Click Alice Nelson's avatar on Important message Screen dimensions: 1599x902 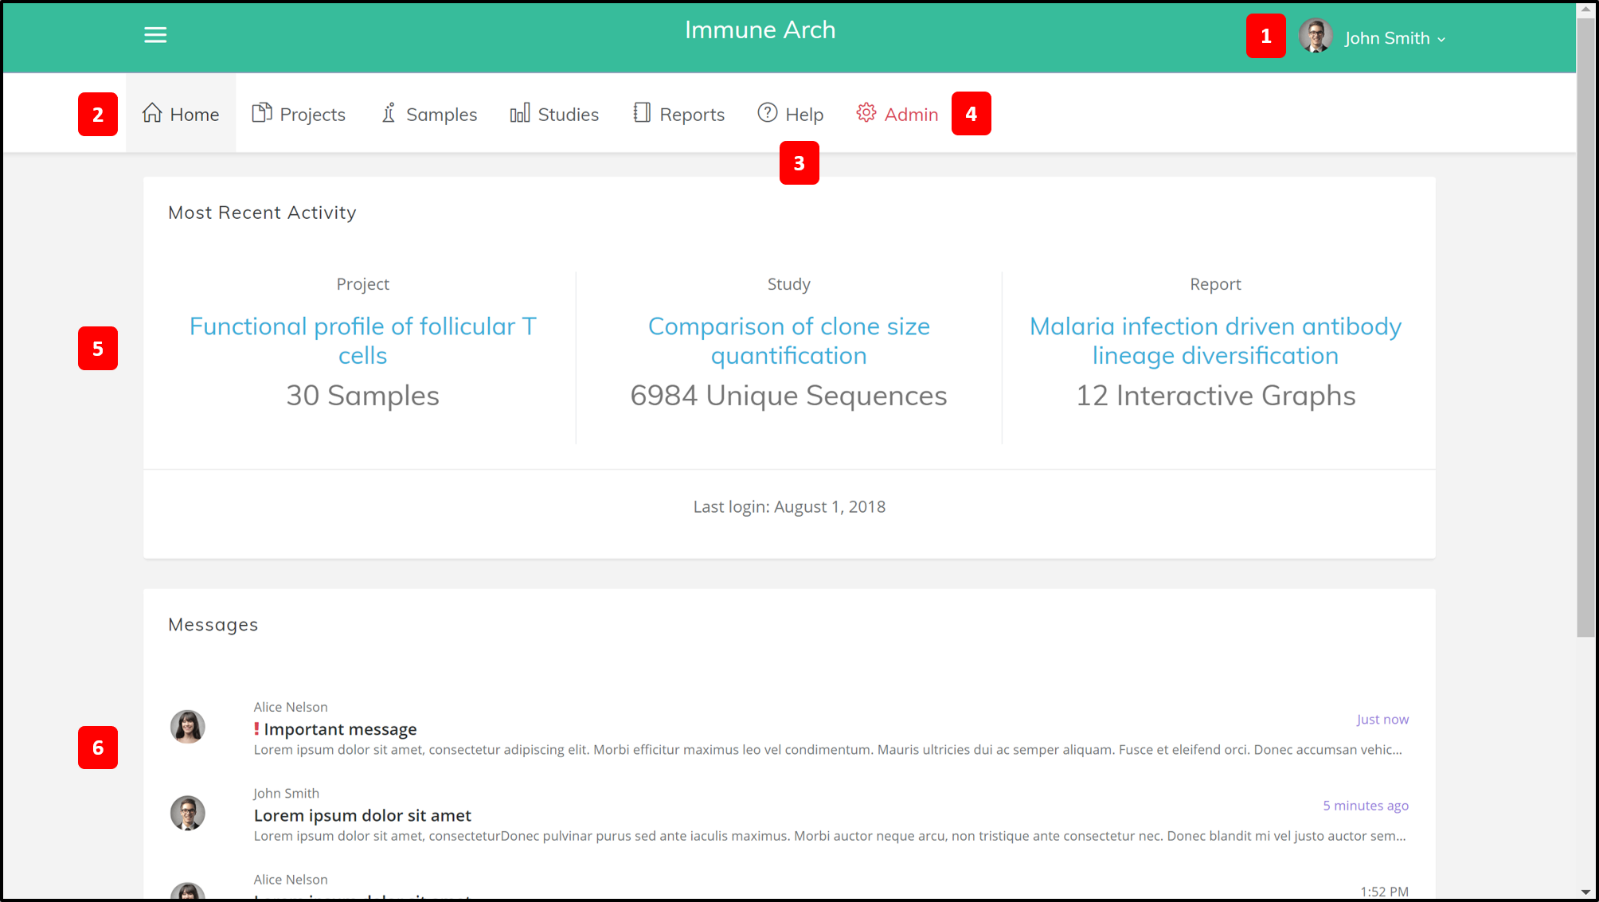(188, 727)
